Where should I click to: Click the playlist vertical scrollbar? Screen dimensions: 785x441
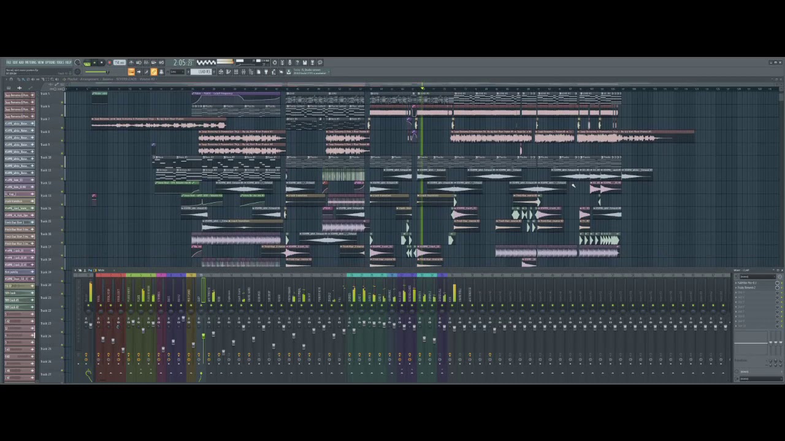(781, 98)
